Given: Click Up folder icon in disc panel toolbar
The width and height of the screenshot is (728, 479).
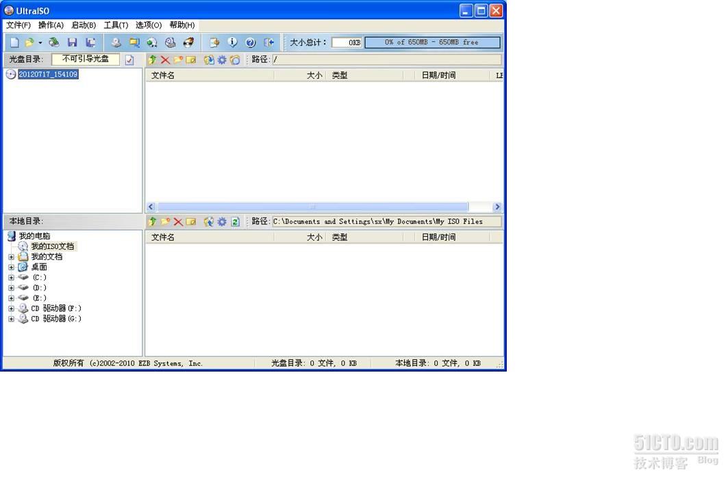Looking at the screenshot, I should [152, 60].
